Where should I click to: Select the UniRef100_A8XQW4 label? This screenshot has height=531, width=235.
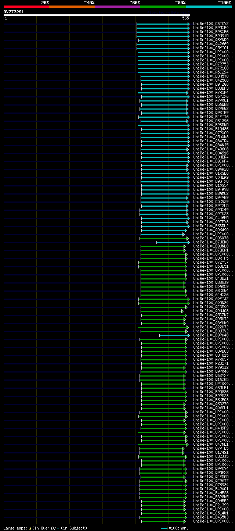coord(211,291)
